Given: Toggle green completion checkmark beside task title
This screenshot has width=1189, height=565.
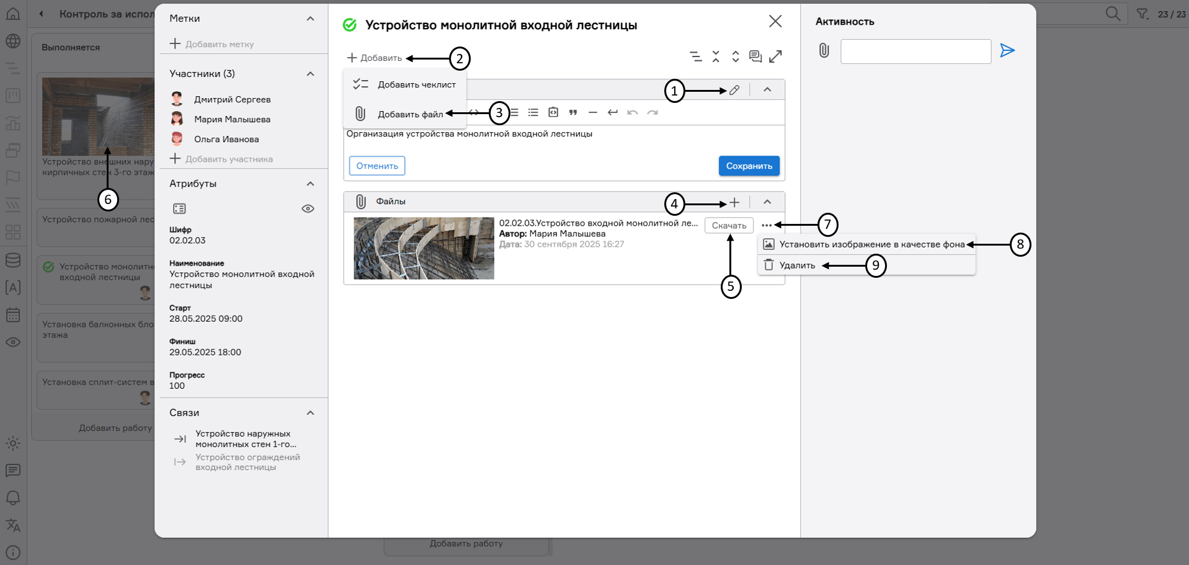Looking at the screenshot, I should coord(350,25).
